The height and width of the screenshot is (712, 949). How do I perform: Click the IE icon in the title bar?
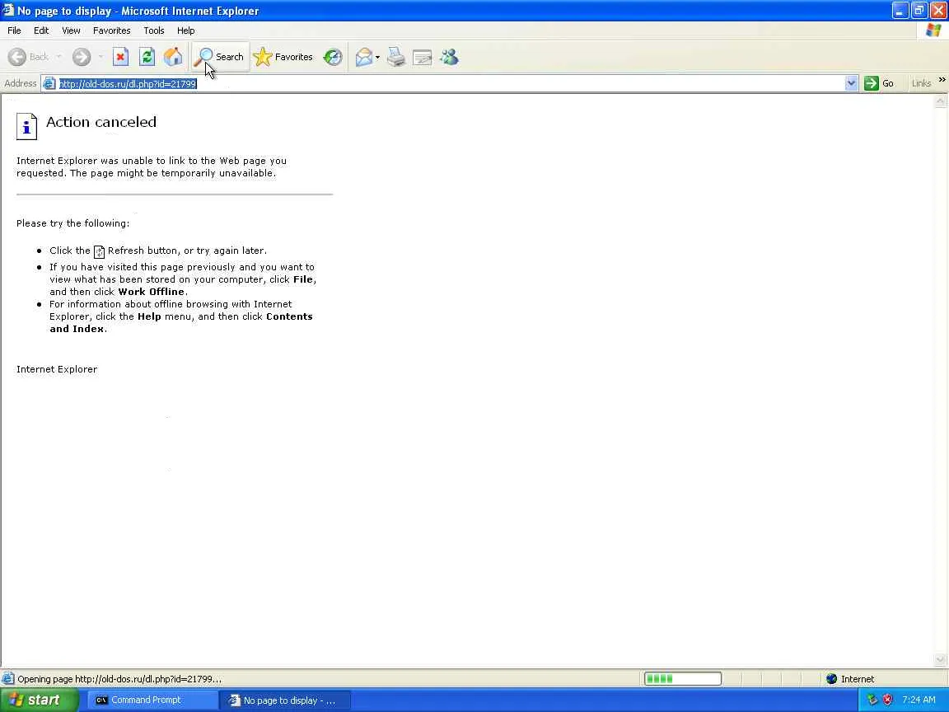click(8, 10)
